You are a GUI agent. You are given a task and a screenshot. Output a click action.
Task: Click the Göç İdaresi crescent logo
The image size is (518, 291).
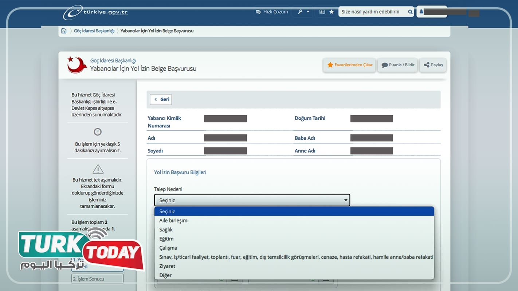pos(77,65)
